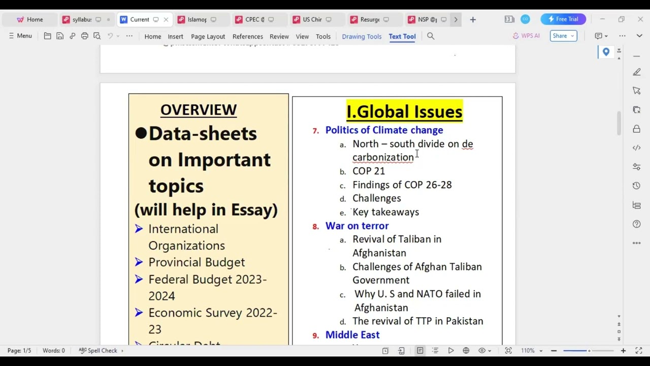Collapse the ribbon with the chevron
This screenshot has height=366, width=650.
tap(639, 36)
